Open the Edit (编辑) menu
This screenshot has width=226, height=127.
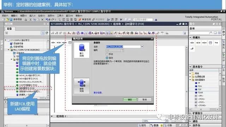14,16
